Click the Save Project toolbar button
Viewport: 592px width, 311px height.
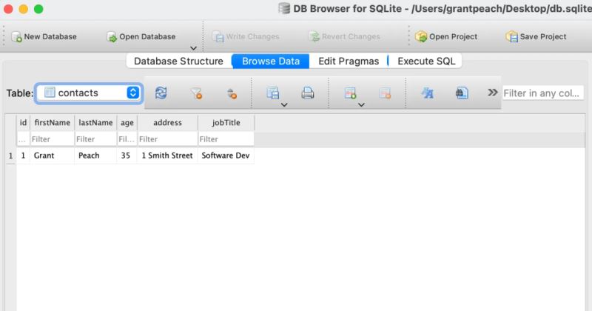coord(536,36)
